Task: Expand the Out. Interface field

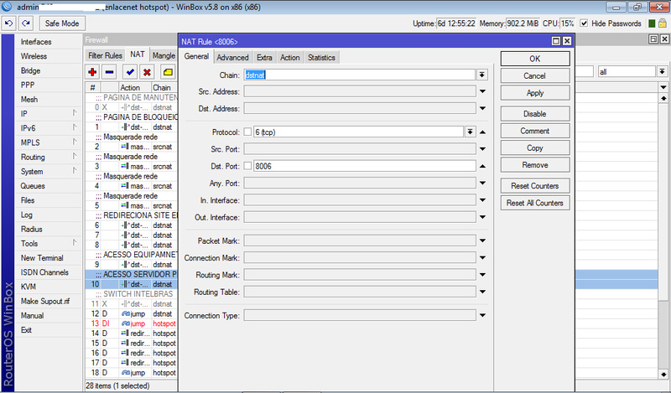Action: (482, 217)
